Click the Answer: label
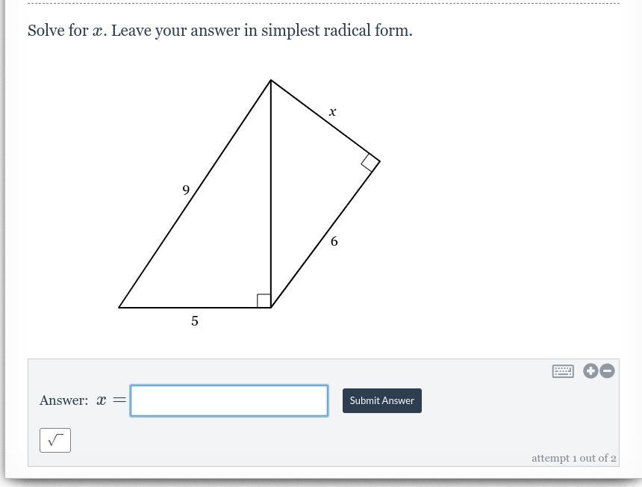 click(x=64, y=400)
